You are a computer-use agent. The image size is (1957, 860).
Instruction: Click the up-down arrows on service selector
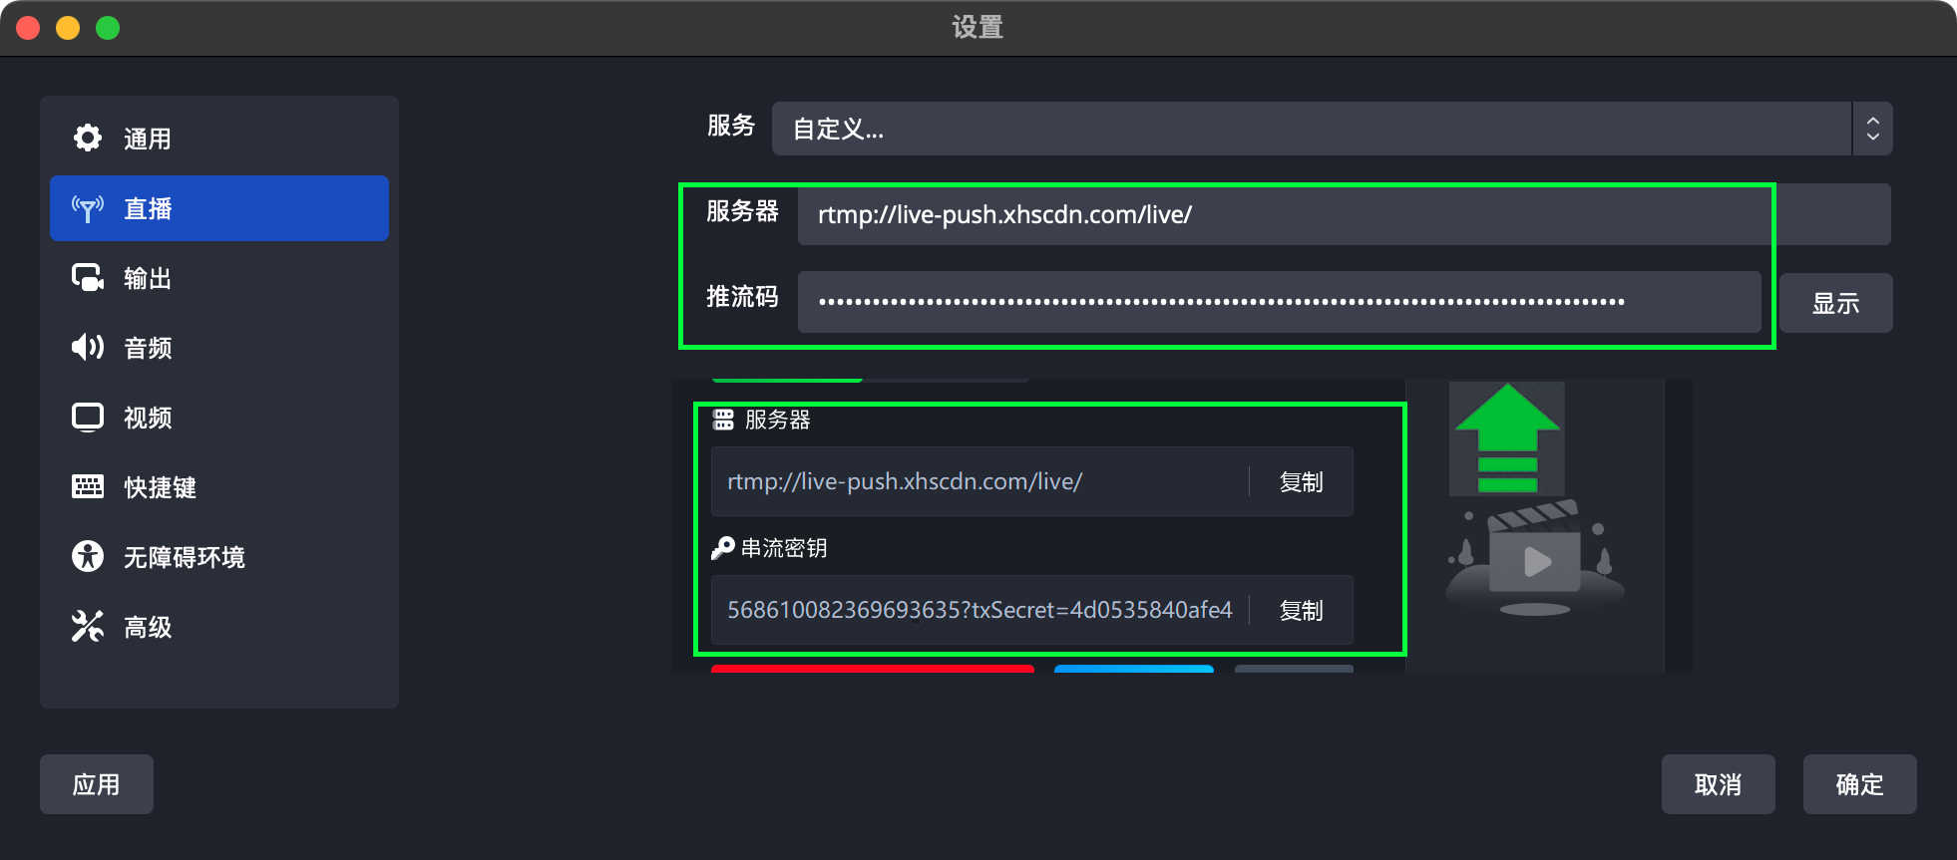click(1872, 129)
